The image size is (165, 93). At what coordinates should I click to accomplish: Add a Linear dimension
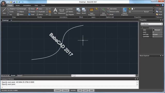pos(69,9)
